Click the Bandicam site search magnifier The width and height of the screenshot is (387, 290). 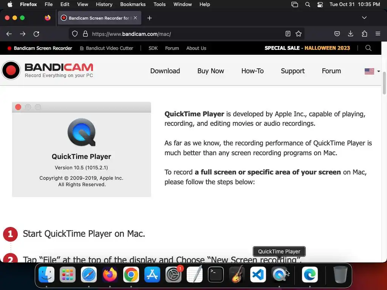[x=368, y=48]
